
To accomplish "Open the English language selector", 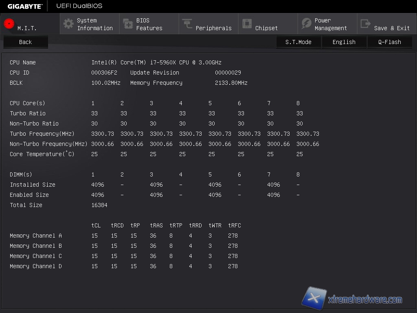I will [x=344, y=42].
